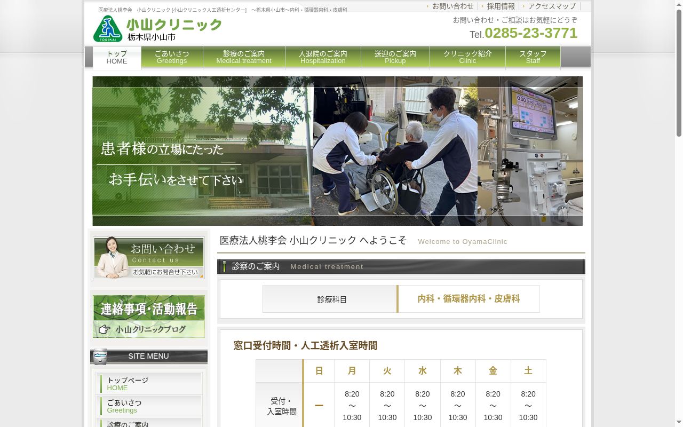Click the 窓口受付時間・人工透析入室時間 heading
683x427 pixels.
pyautogui.click(x=305, y=346)
